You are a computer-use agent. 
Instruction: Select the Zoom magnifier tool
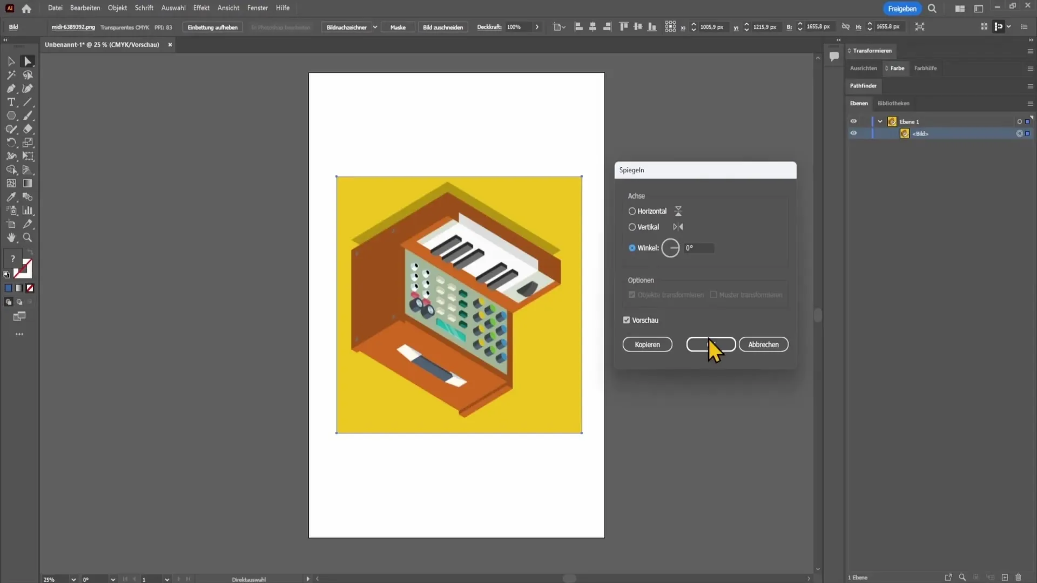pos(28,238)
